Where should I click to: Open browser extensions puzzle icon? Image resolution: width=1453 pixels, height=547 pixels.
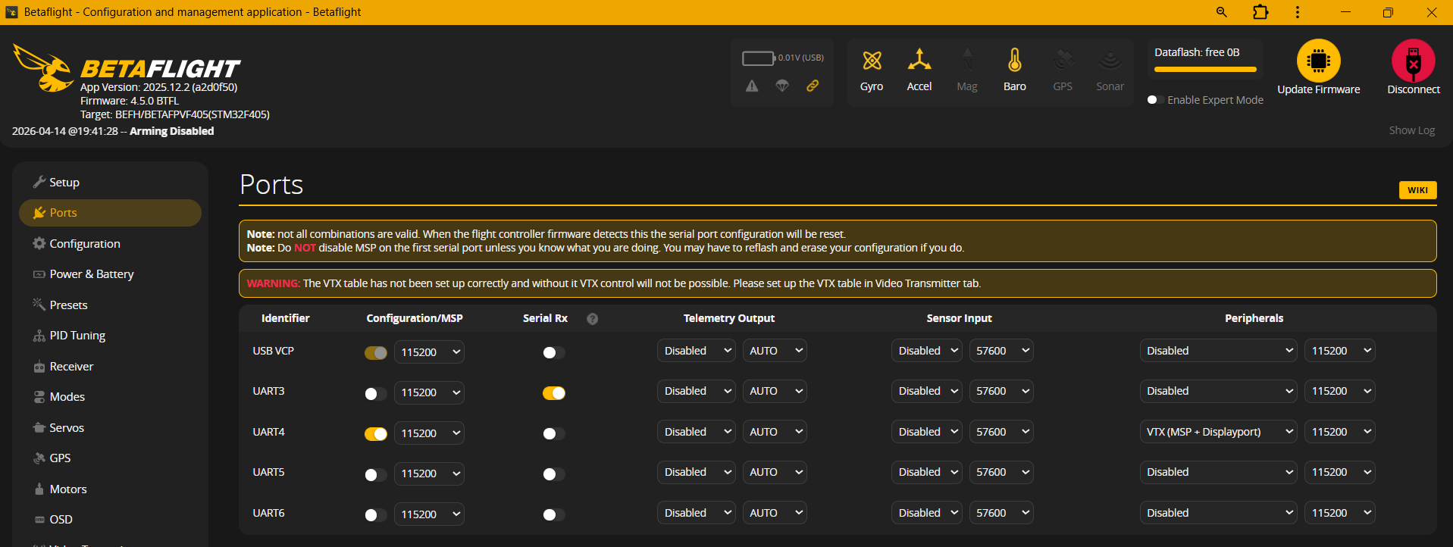pos(1260,12)
